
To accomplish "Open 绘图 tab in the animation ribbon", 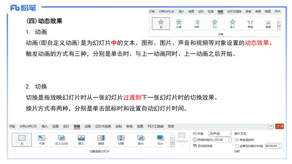I will click(191, 12).
